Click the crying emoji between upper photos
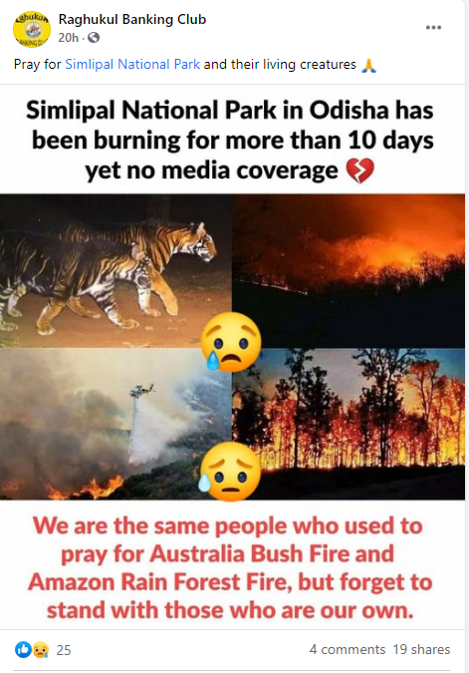This screenshot has width=469, height=673. 231,342
